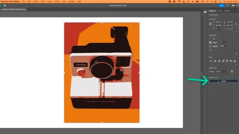
Task: Click the traced camera image on canvas
Action: point(102,73)
